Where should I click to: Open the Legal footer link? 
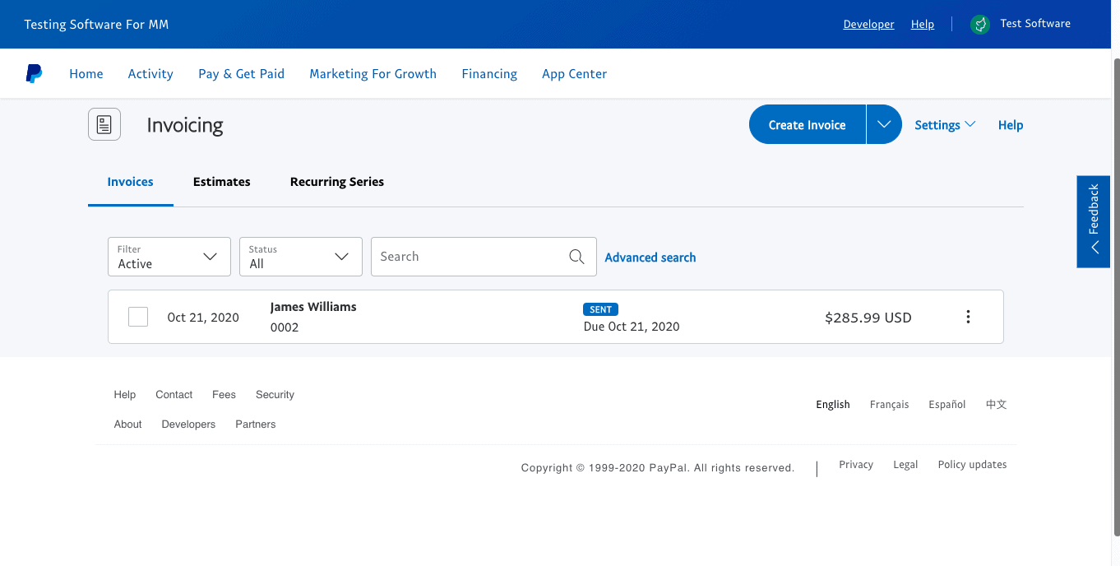coord(905,465)
